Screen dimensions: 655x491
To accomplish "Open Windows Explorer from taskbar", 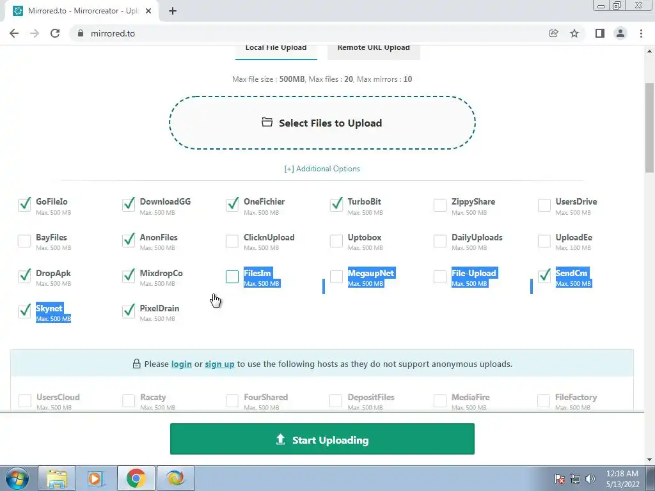I will pos(57,478).
